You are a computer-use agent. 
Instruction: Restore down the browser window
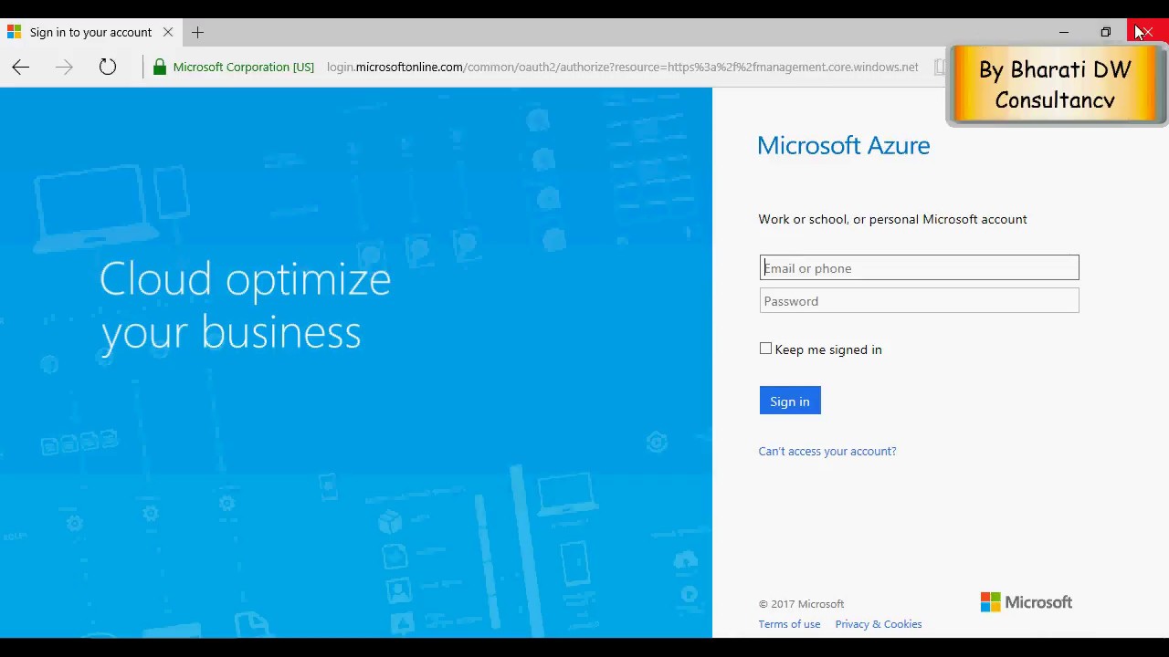pyautogui.click(x=1106, y=33)
